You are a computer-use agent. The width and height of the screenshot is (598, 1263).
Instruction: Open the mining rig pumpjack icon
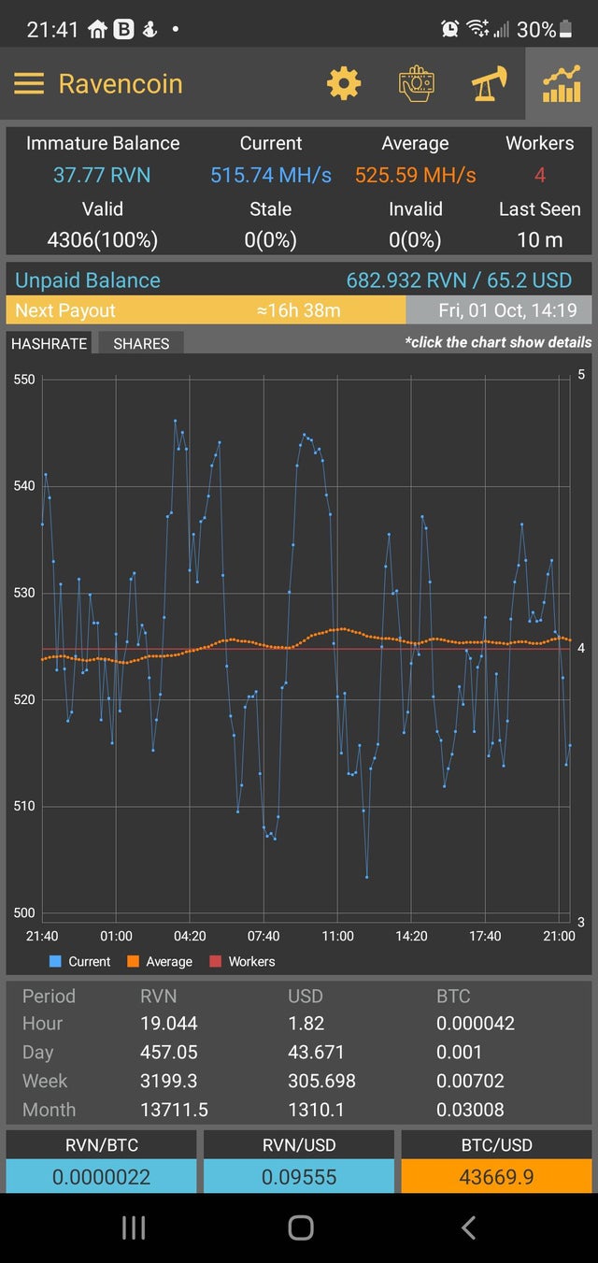tap(489, 84)
